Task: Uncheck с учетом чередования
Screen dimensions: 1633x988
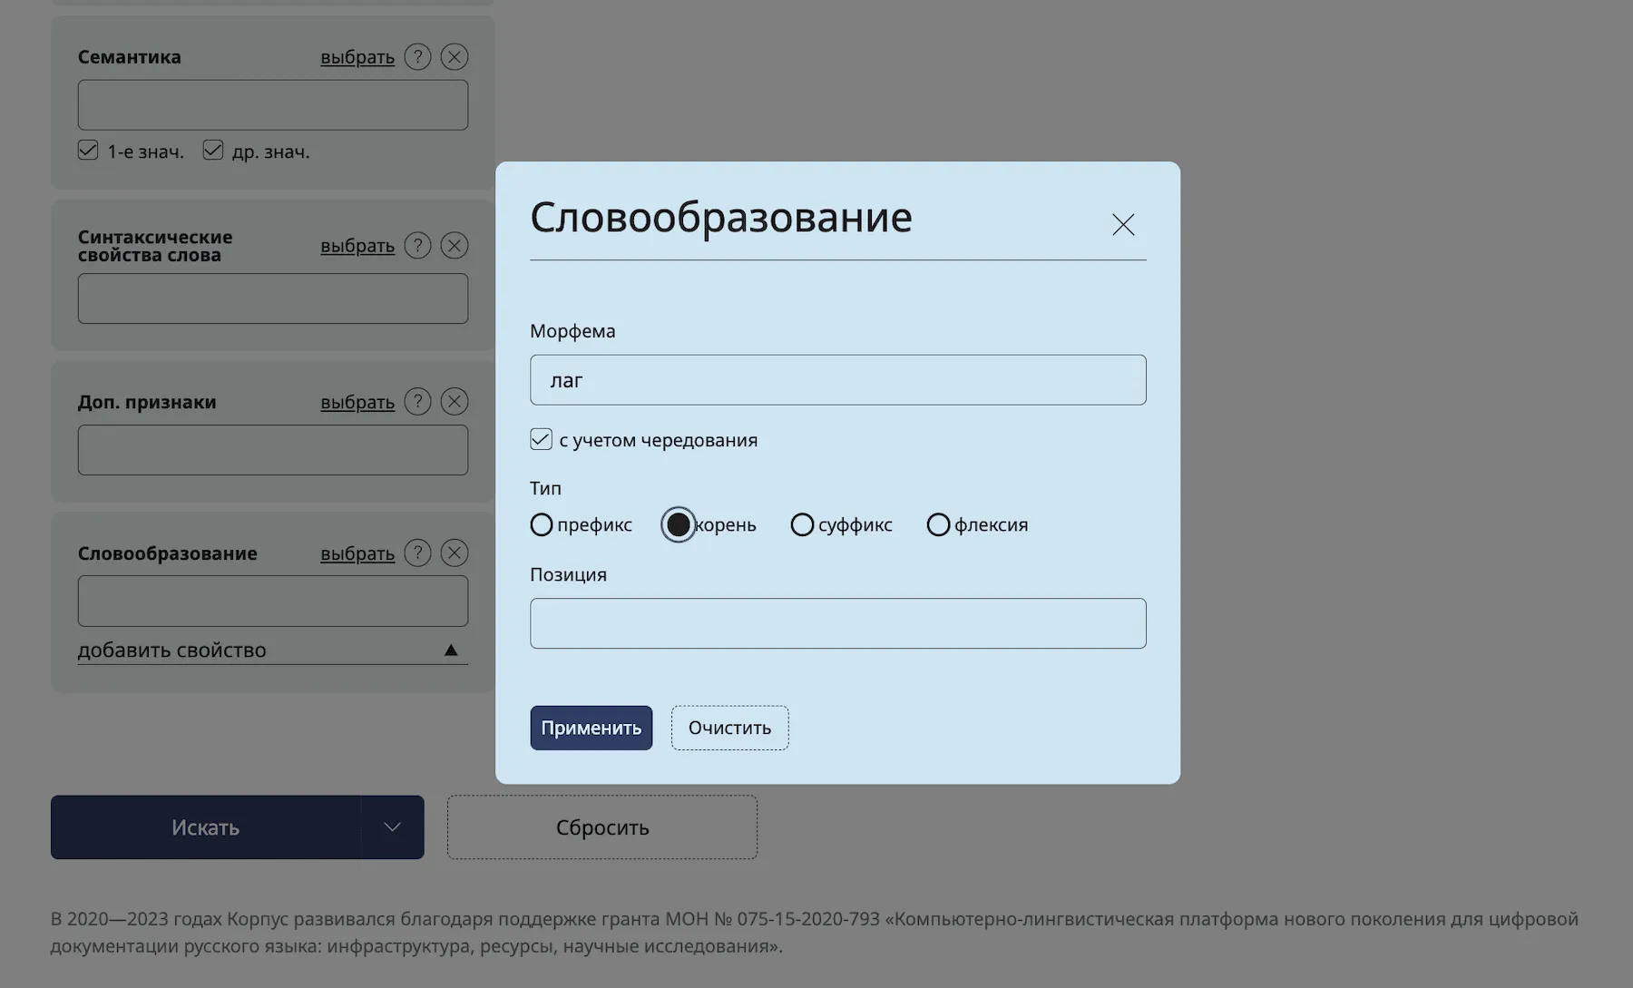Action: click(x=541, y=439)
